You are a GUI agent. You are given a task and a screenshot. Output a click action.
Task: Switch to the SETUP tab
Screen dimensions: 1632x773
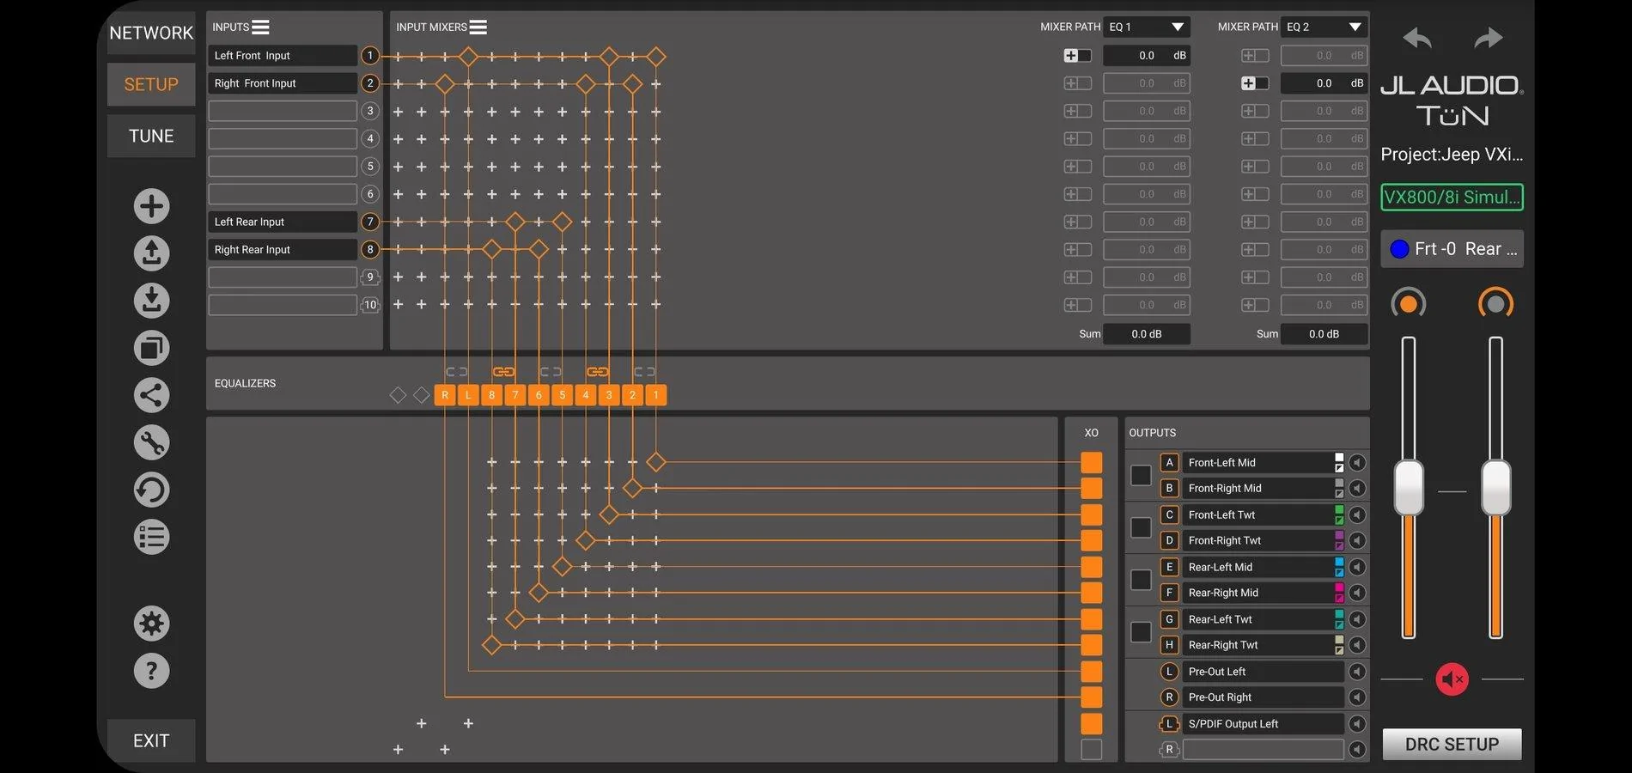coord(151,84)
